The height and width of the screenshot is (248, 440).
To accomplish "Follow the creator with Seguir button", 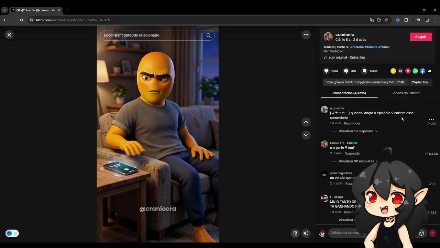I will point(420,37).
